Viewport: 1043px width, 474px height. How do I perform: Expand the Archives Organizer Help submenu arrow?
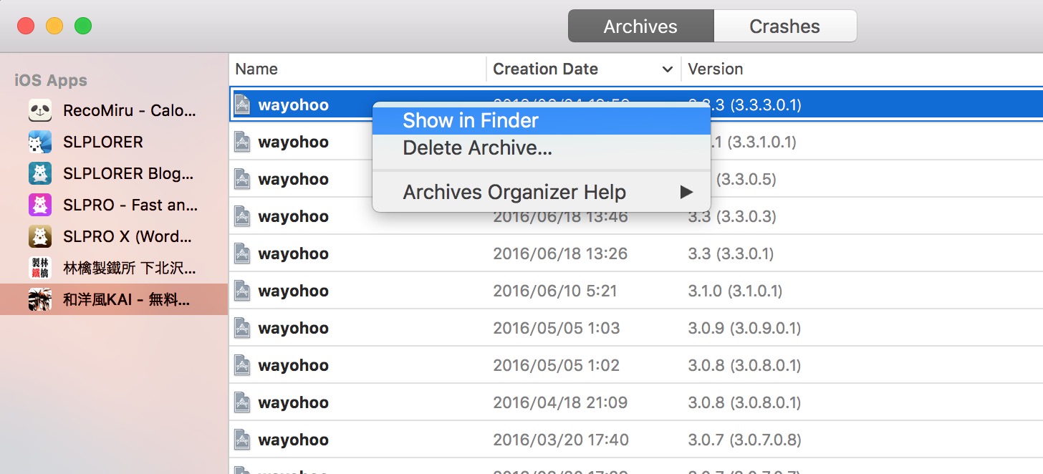(x=686, y=192)
